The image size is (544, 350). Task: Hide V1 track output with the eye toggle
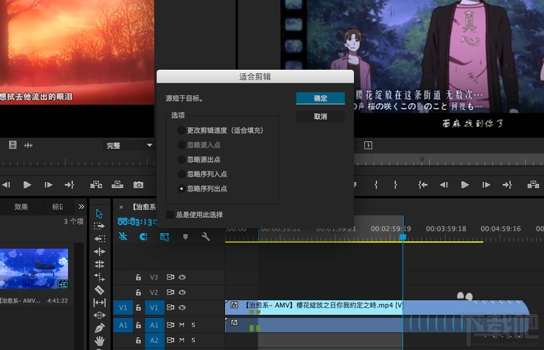tap(182, 308)
